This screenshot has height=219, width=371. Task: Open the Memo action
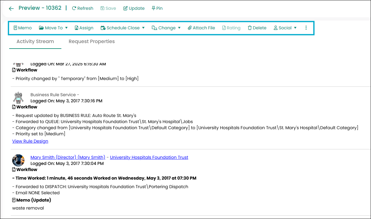(23, 28)
